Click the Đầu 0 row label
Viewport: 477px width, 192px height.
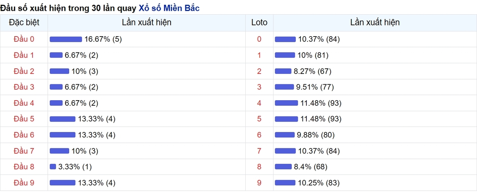pyautogui.click(x=24, y=39)
